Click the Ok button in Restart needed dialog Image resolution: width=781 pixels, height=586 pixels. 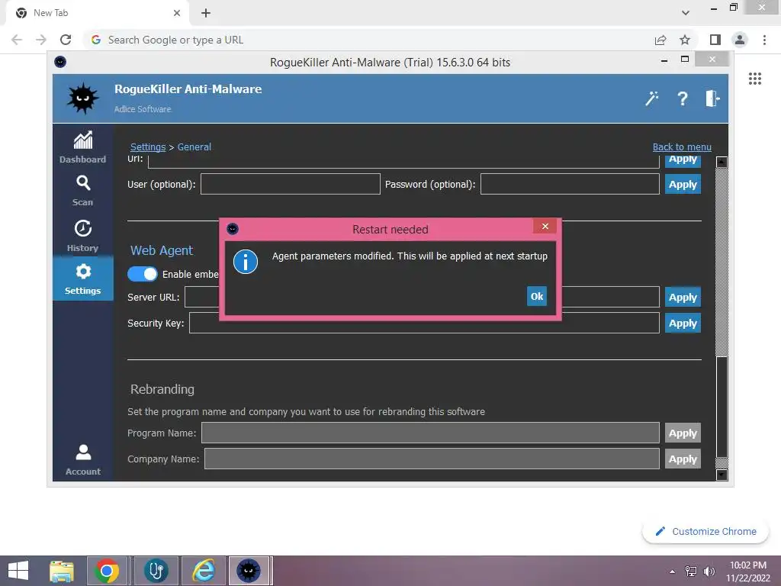point(536,296)
